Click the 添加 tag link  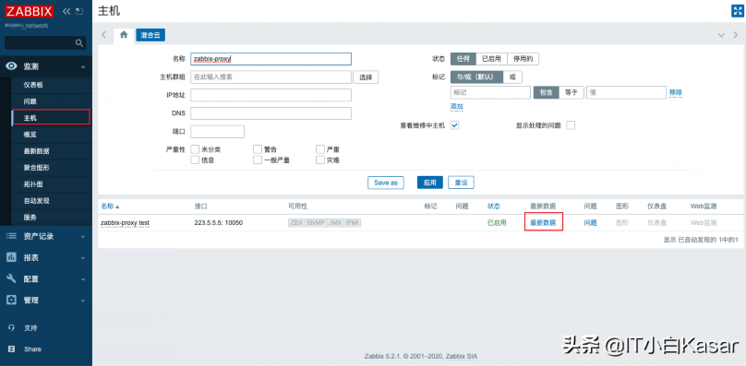457,106
